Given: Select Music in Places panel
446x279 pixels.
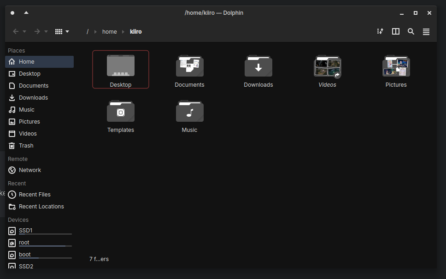Looking at the screenshot, I should [39, 110].
